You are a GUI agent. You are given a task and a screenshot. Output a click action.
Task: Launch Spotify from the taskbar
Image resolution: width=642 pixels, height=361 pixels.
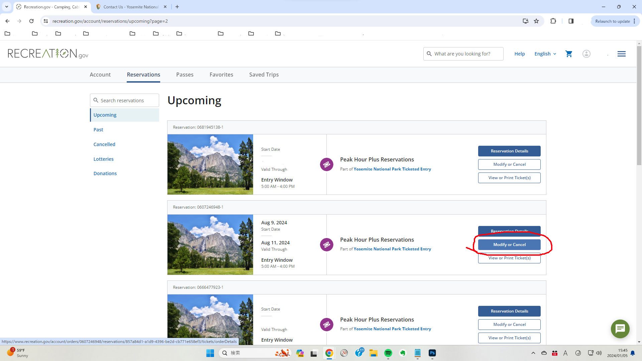(x=388, y=353)
